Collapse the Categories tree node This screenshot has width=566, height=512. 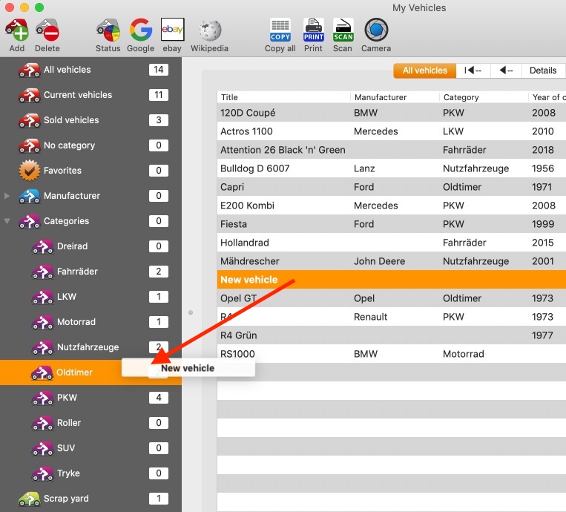(7, 221)
